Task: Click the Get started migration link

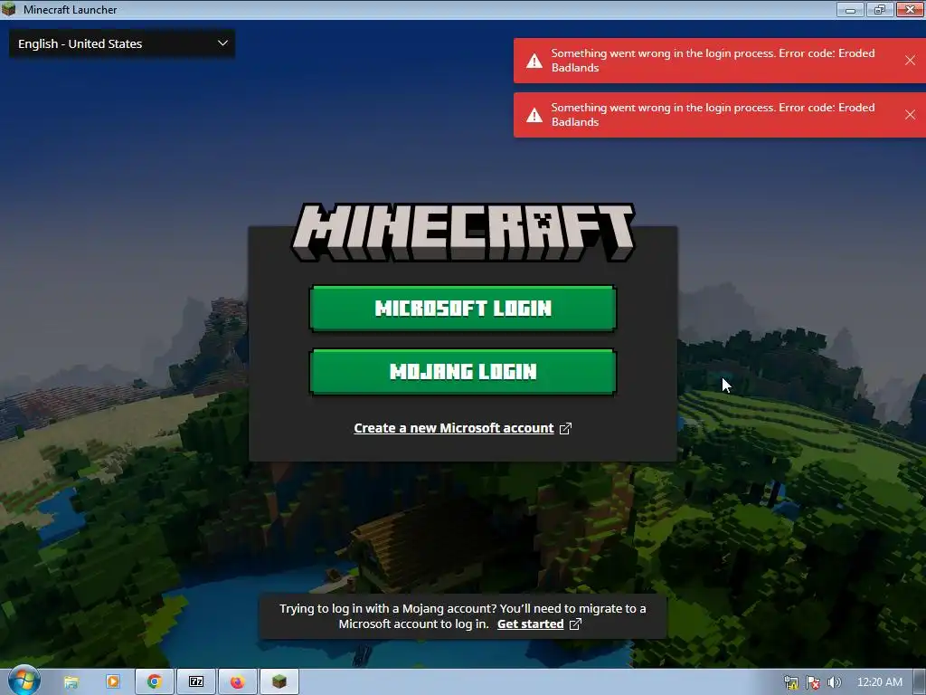Action: (x=530, y=624)
